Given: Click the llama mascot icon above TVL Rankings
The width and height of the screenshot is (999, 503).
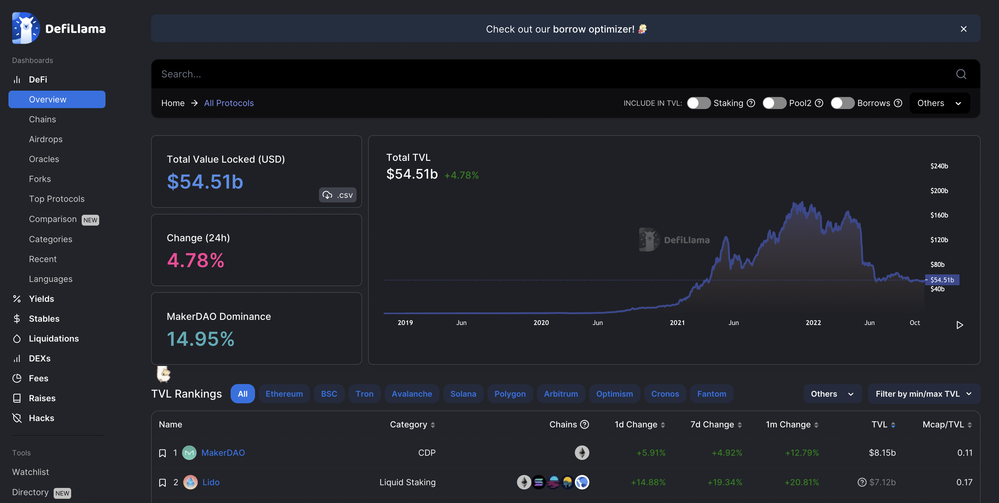Looking at the screenshot, I should (164, 374).
